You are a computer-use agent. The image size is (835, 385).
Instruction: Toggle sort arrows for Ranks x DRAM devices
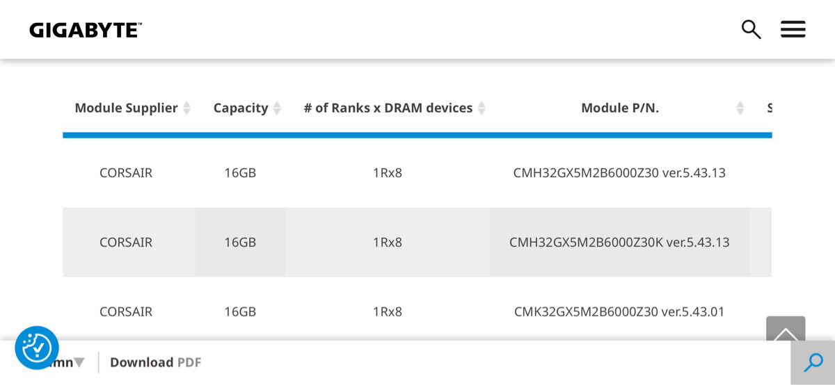(x=482, y=108)
